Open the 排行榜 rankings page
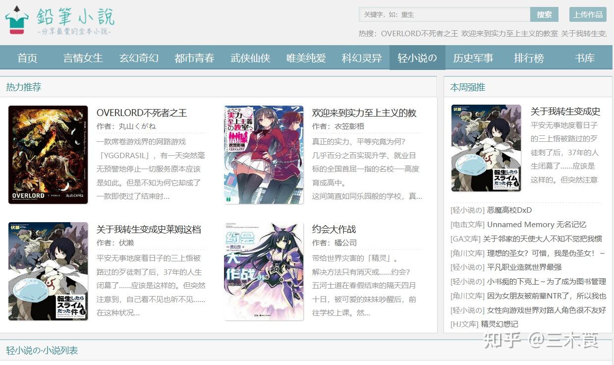 [x=529, y=58]
